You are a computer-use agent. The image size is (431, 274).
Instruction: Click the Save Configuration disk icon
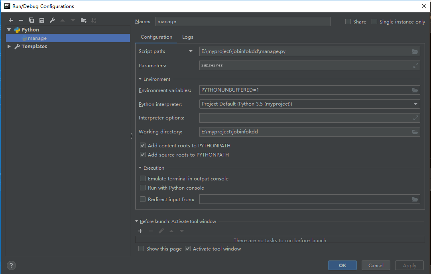[x=42, y=20]
